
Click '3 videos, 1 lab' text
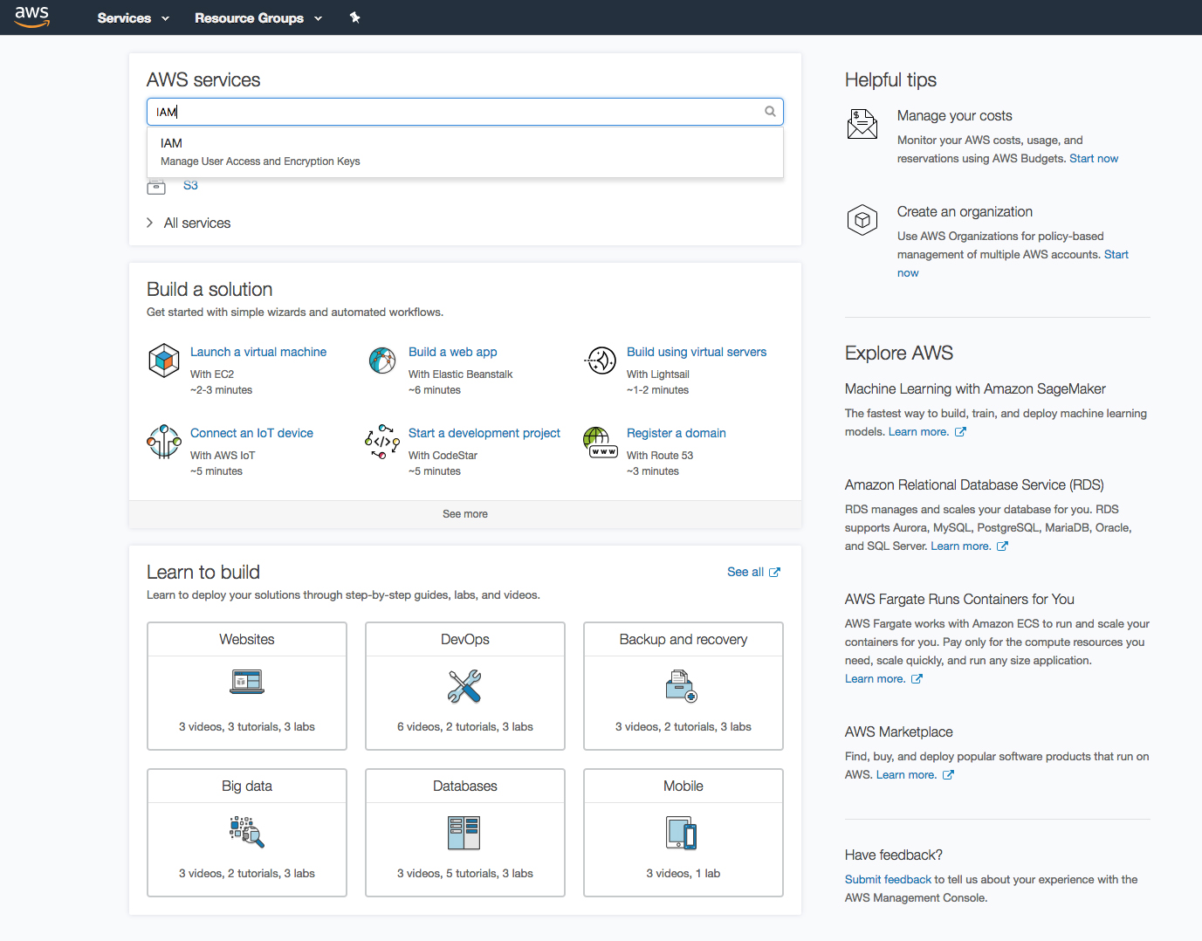tap(683, 873)
